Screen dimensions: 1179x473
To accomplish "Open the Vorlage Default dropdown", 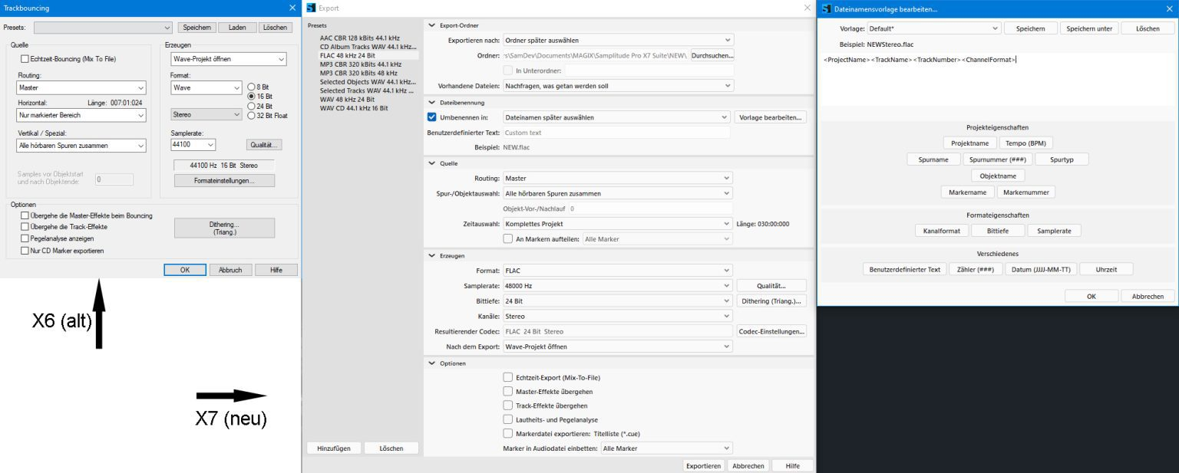I will (933, 28).
